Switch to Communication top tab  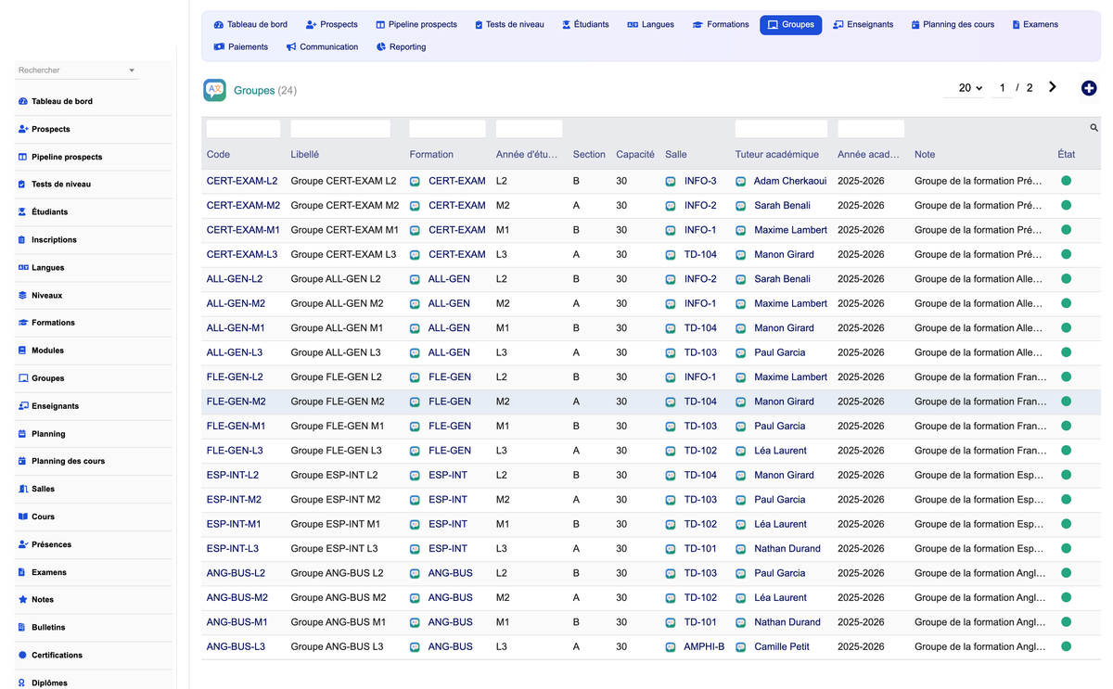[322, 47]
